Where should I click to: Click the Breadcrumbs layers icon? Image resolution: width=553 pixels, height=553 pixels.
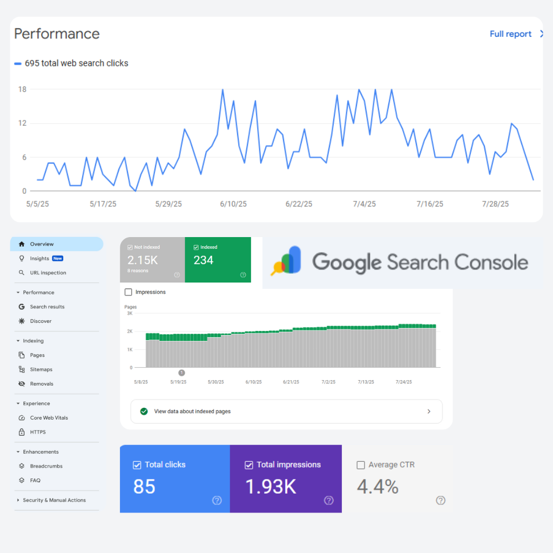point(22,466)
